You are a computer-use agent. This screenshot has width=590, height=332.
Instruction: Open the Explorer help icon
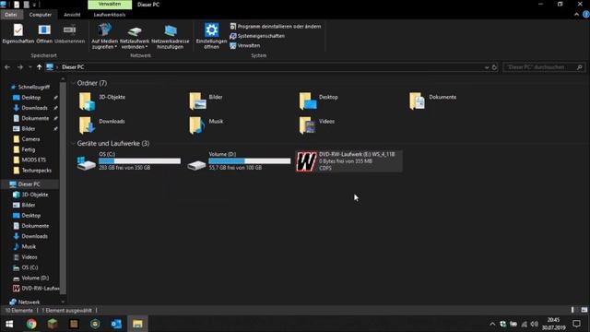click(x=586, y=15)
